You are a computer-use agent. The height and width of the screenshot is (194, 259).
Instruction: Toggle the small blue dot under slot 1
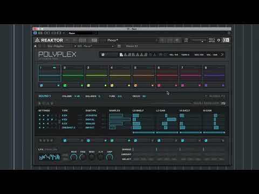point(58,86)
